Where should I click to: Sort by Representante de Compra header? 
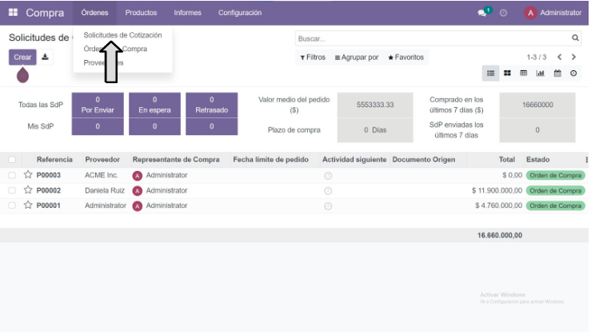(x=176, y=160)
